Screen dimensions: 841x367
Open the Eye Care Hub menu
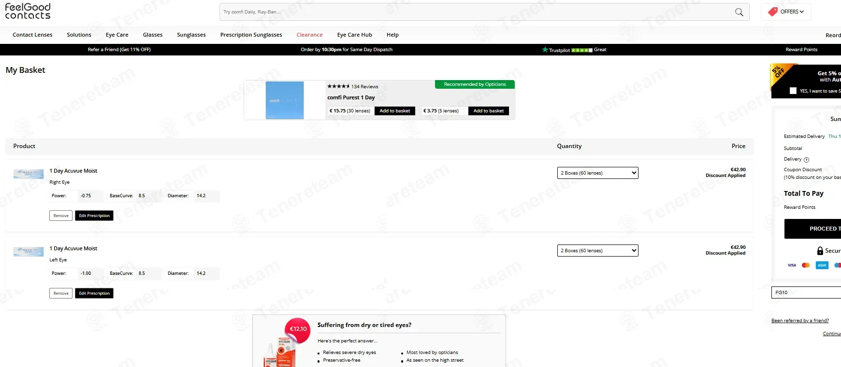click(x=355, y=35)
